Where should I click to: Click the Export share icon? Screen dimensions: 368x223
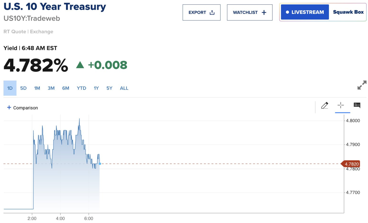coord(212,13)
